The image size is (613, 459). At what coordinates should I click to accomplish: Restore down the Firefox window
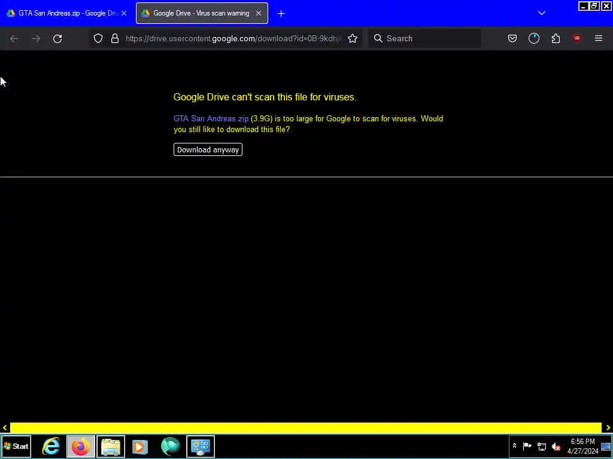coord(594,6)
